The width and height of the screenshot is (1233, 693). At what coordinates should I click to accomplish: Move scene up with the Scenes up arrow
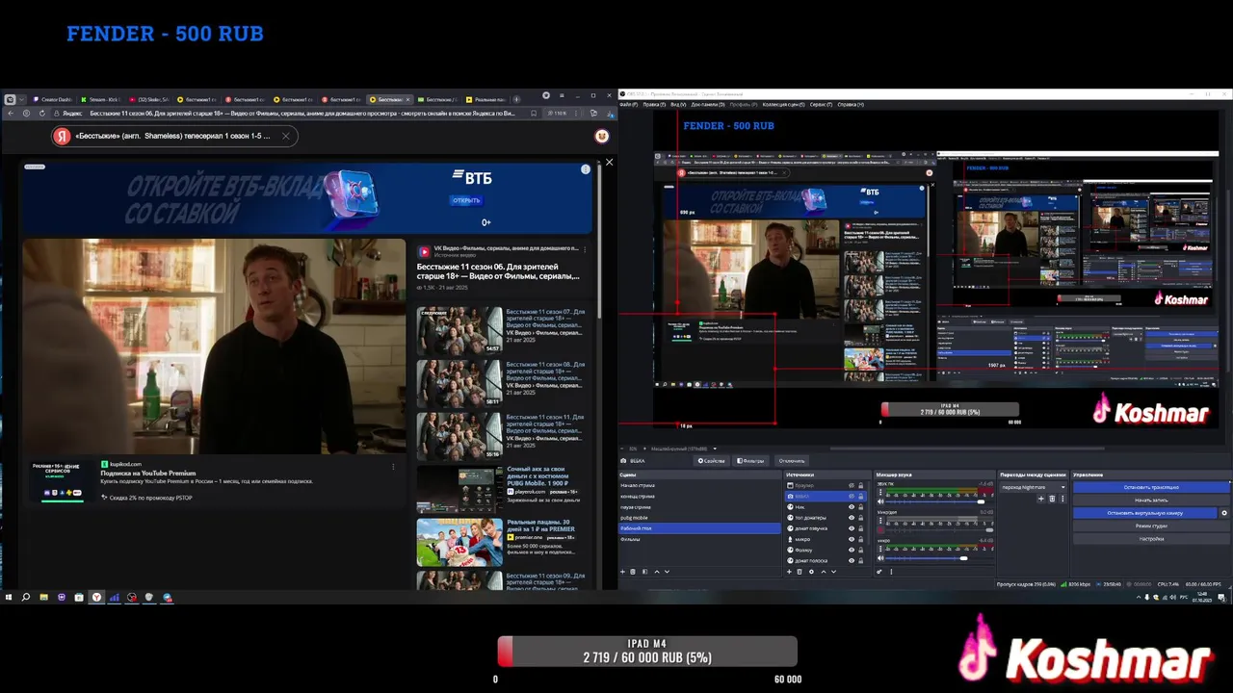pos(657,572)
